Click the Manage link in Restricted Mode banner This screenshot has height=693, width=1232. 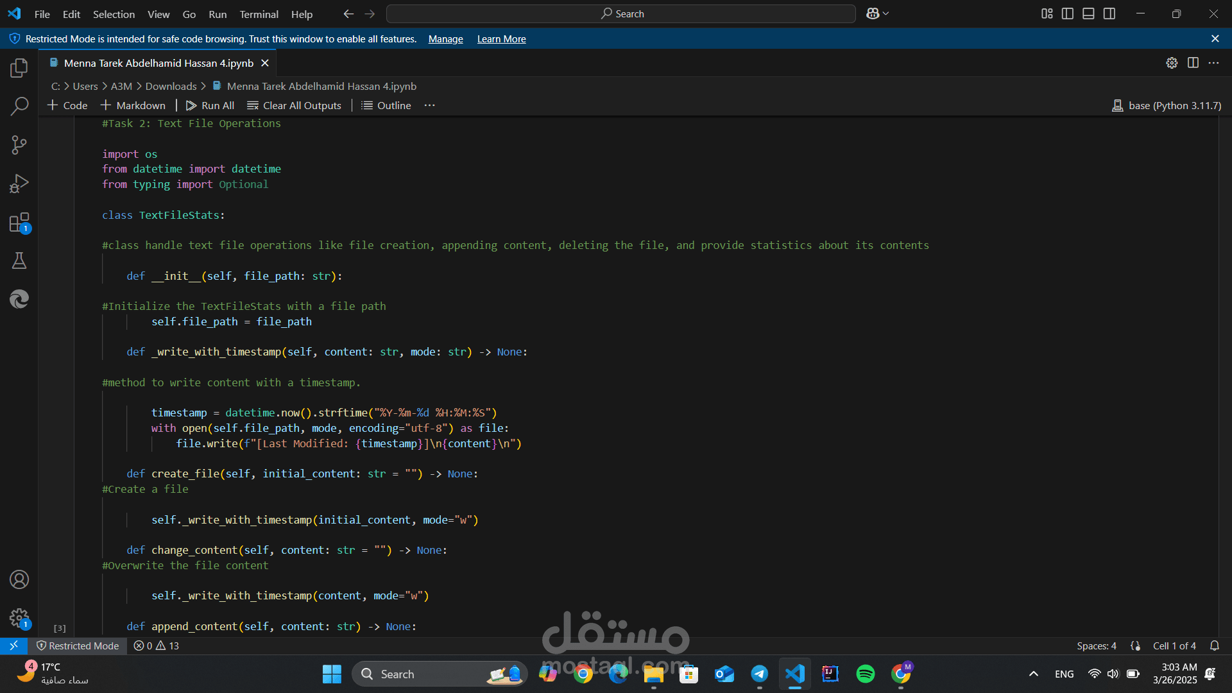[x=445, y=38]
